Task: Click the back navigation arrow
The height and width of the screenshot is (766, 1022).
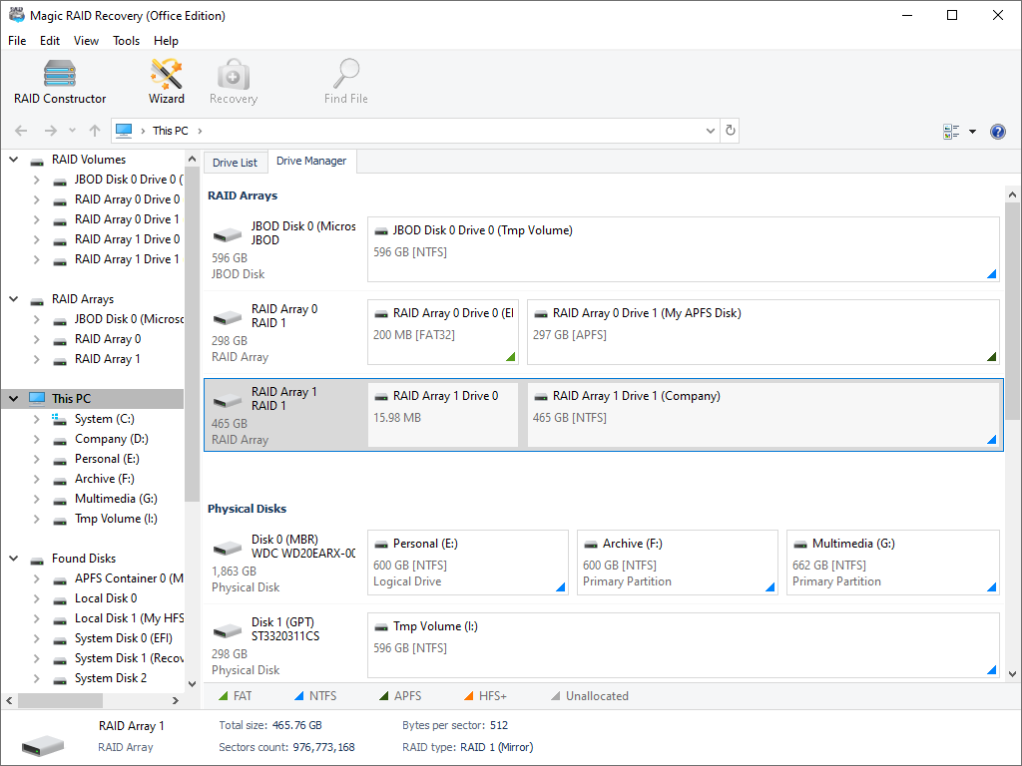Action: [x=20, y=131]
